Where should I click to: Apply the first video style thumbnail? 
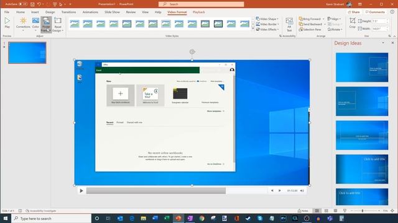point(75,24)
